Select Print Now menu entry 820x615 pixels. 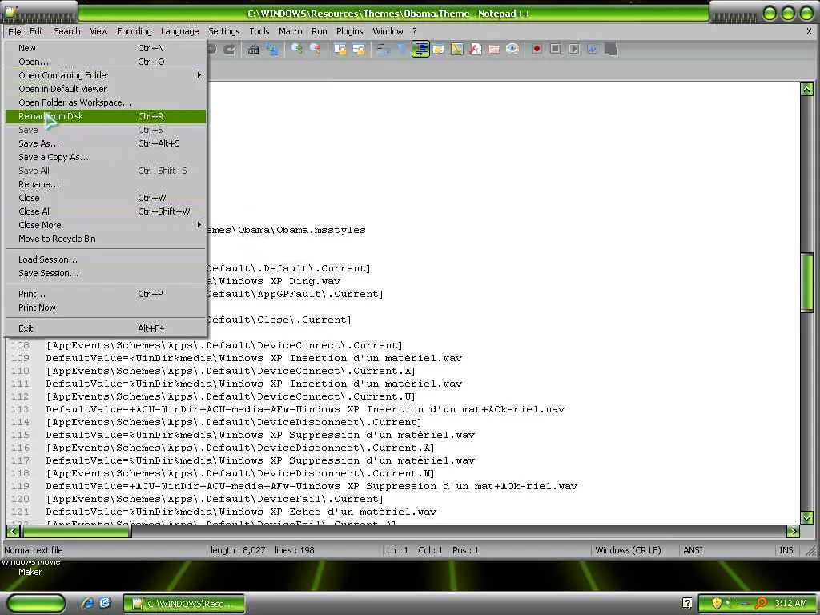point(106,307)
